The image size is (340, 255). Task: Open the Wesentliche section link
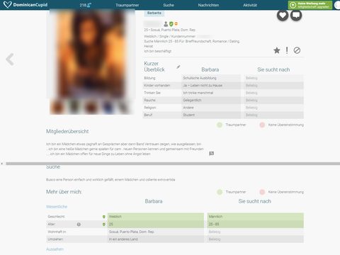[57, 207]
